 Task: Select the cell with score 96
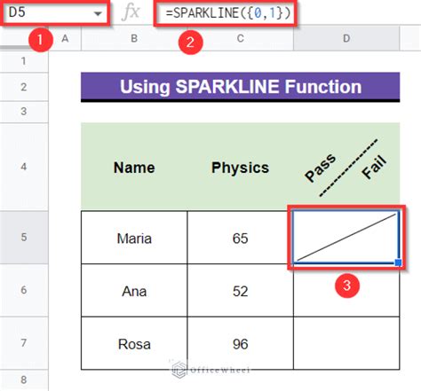240,343
